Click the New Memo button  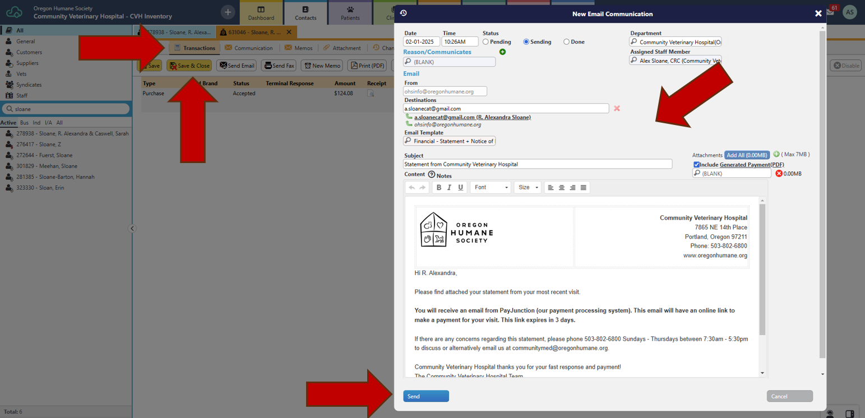tap(322, 66)
